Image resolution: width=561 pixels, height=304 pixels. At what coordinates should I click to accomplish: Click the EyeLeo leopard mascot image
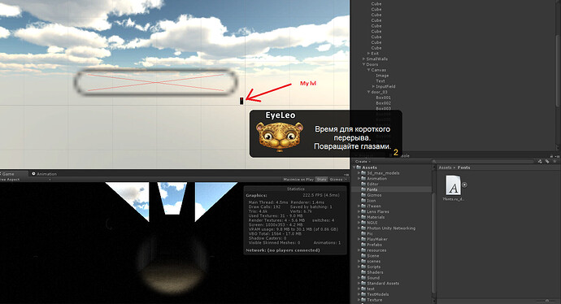(x=280, y=137)
